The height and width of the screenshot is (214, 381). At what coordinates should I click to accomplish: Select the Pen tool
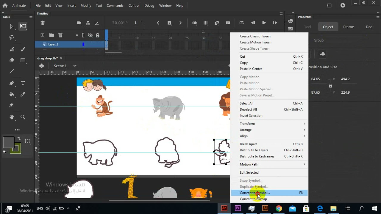pos(12,83)
